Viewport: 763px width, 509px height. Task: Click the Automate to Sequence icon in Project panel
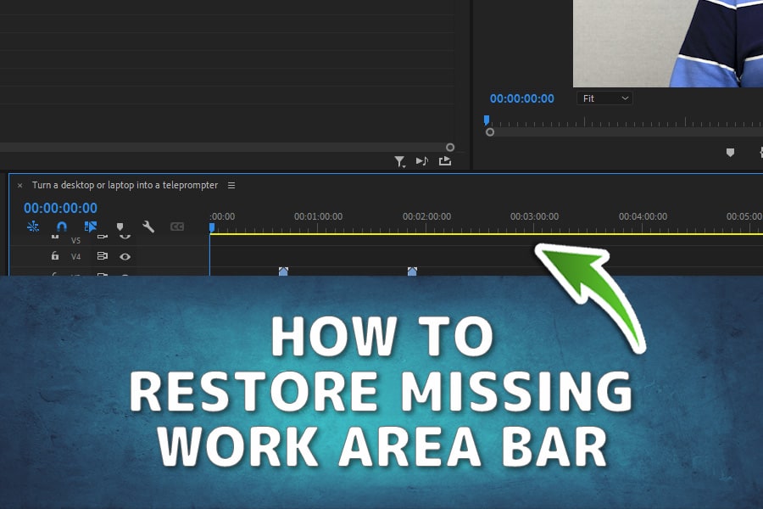coord(445,160)
